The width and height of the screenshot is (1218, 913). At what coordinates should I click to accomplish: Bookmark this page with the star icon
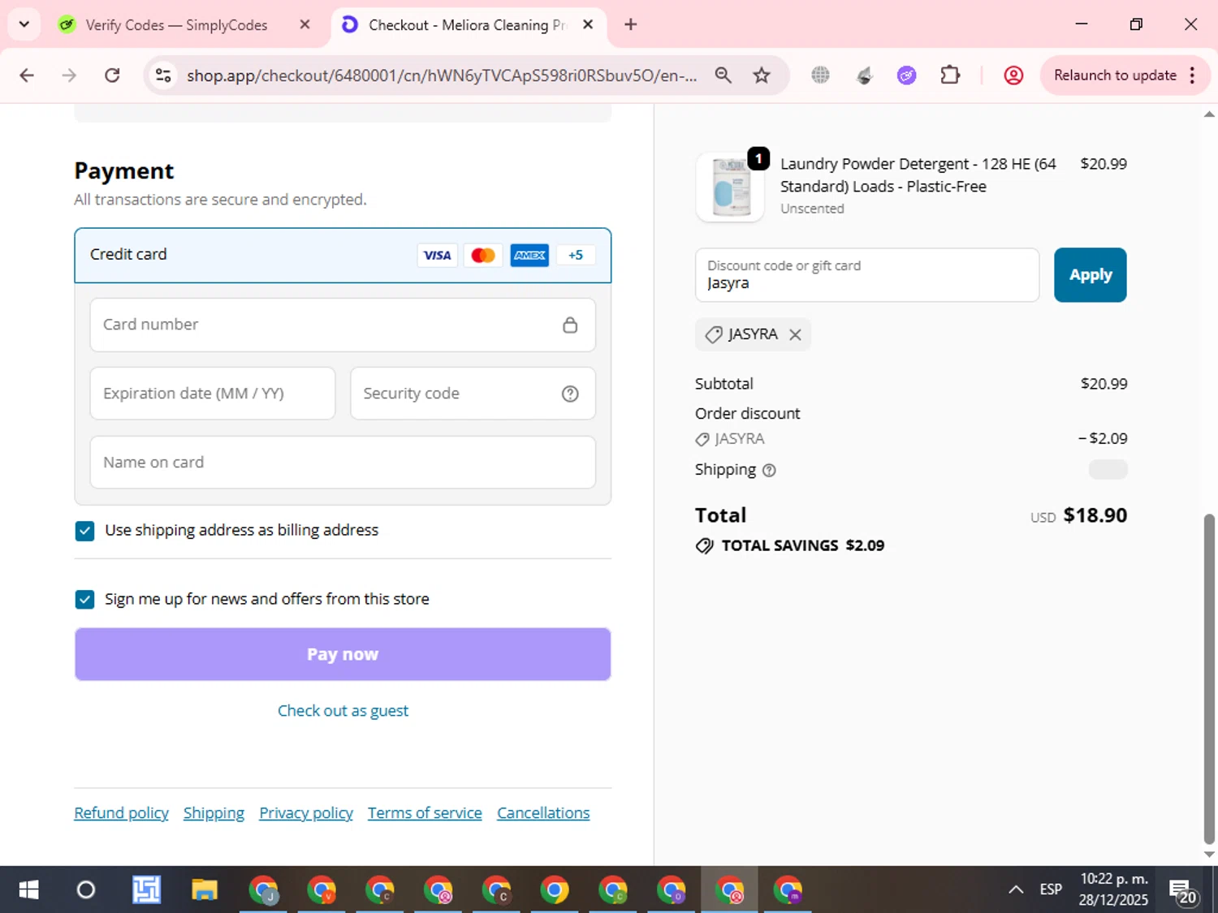[762, 75]
